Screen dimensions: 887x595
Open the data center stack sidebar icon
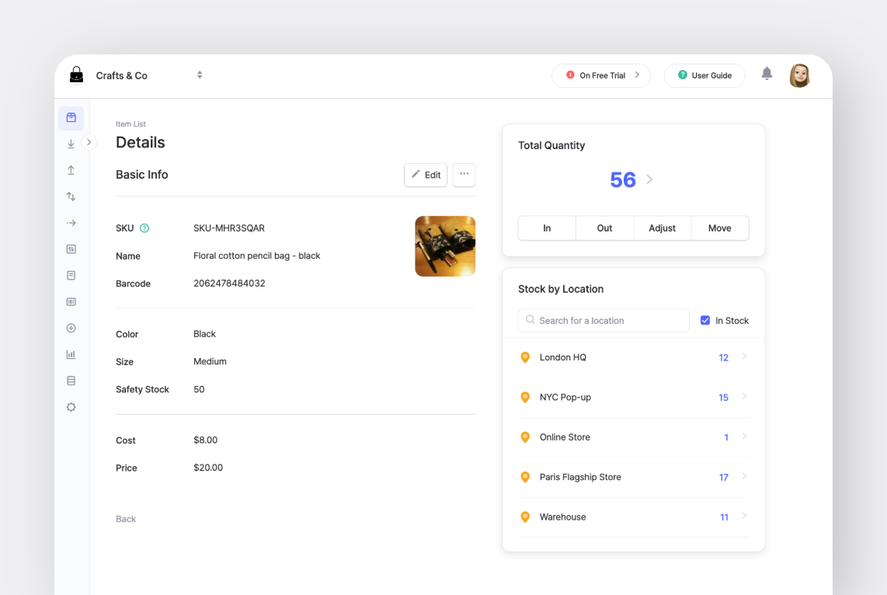click(x=71, y=381)
